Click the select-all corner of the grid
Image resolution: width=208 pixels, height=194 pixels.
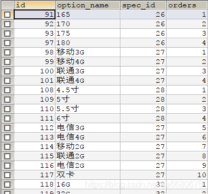coord(7,5)
